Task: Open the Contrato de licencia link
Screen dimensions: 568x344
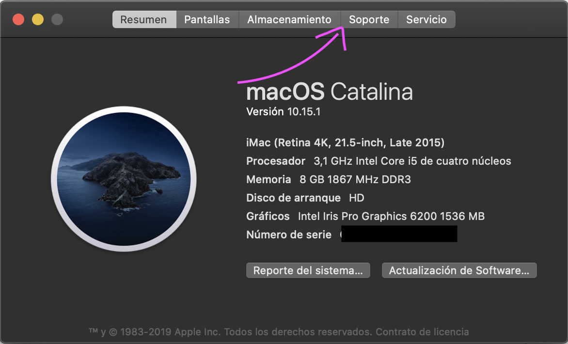Action: 422,332
